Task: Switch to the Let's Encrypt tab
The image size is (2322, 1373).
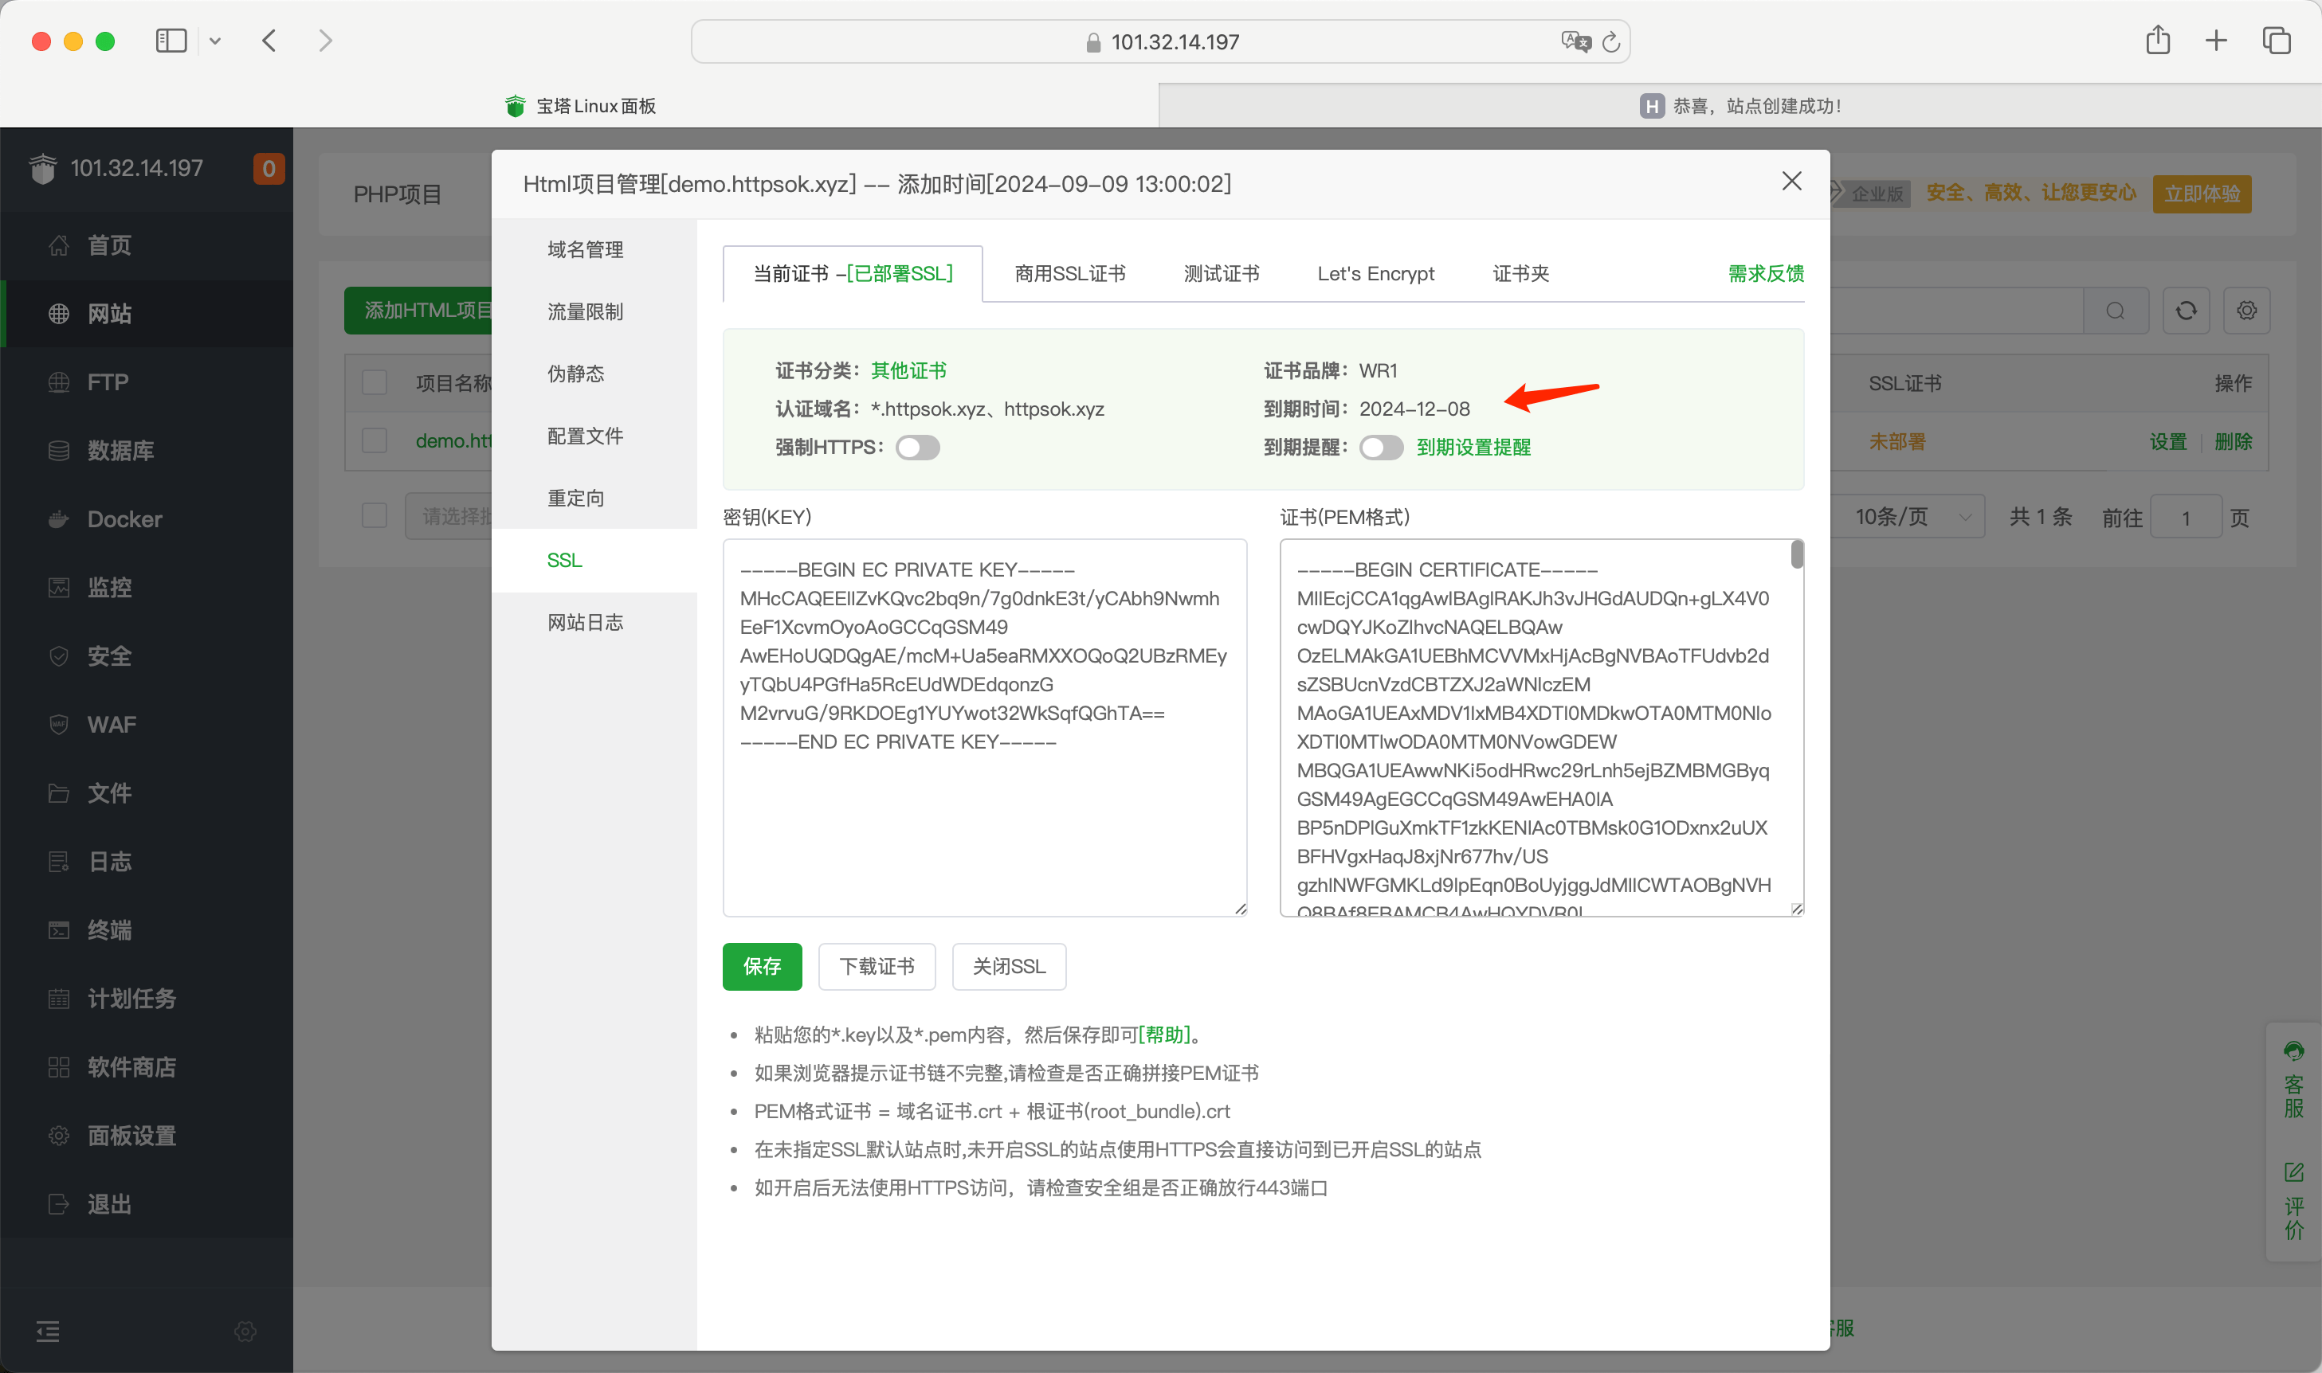Action: [x=1375, y=274]
